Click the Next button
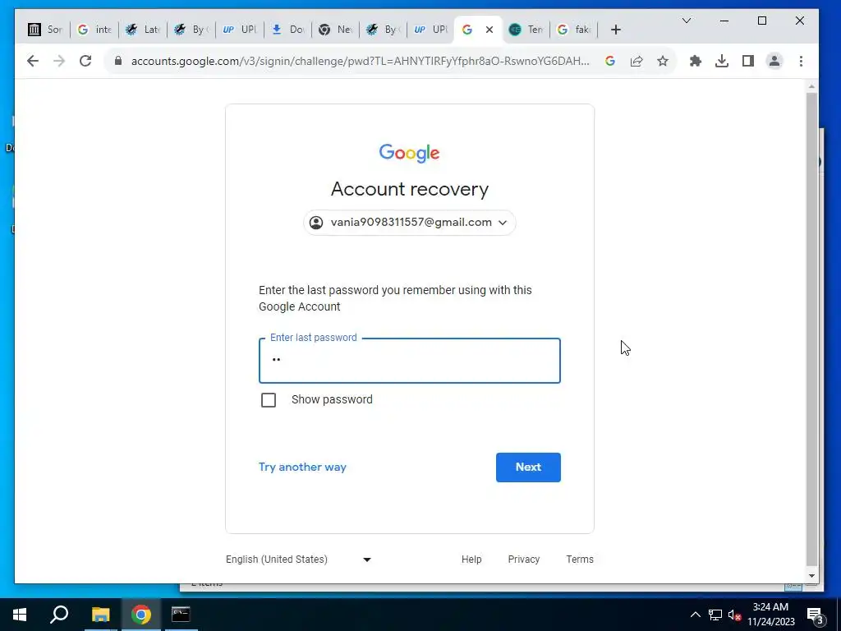841x631 pixels. pos(528,467)
